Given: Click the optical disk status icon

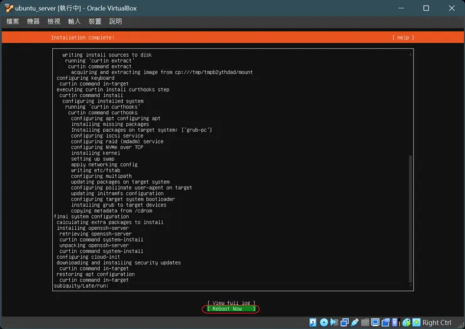Looking at the screenshot, I should click(324, 322).
